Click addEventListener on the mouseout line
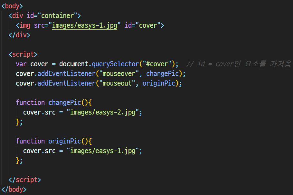Image resolution: width=293 pixels, height=195 pixels. [67, 83]
